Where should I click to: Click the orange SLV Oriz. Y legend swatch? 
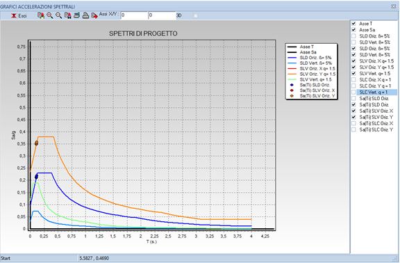click(292, 74)
